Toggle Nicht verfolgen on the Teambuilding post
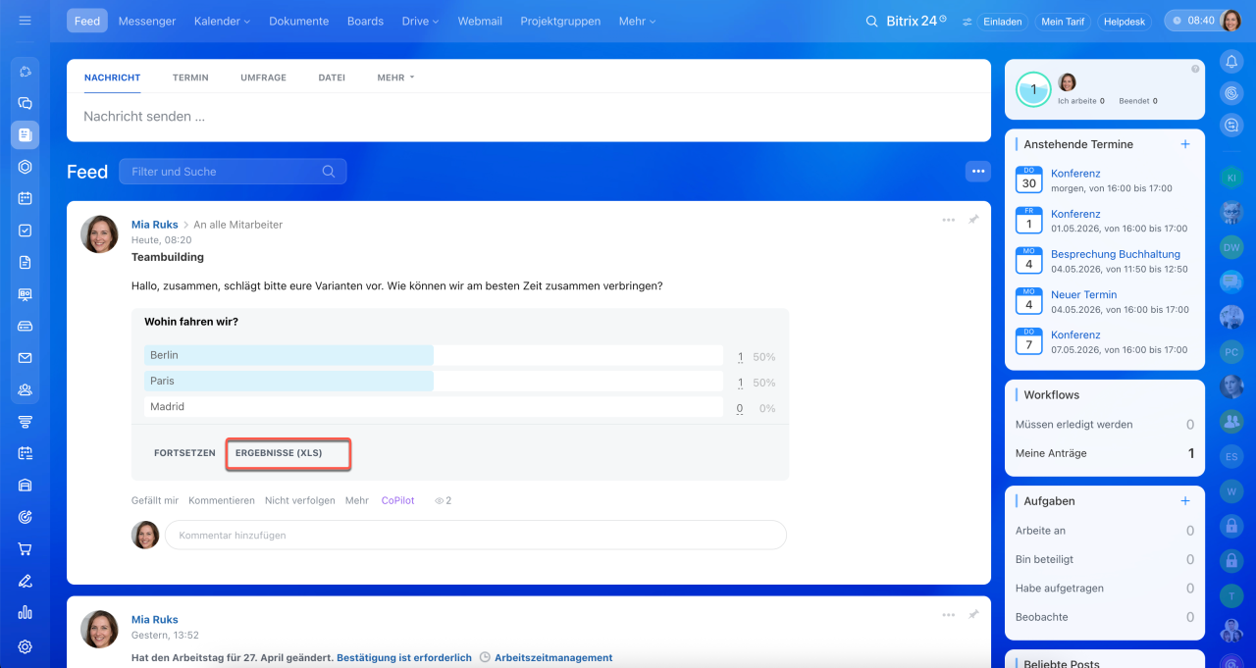The image size is (1256, 668). 299,500
